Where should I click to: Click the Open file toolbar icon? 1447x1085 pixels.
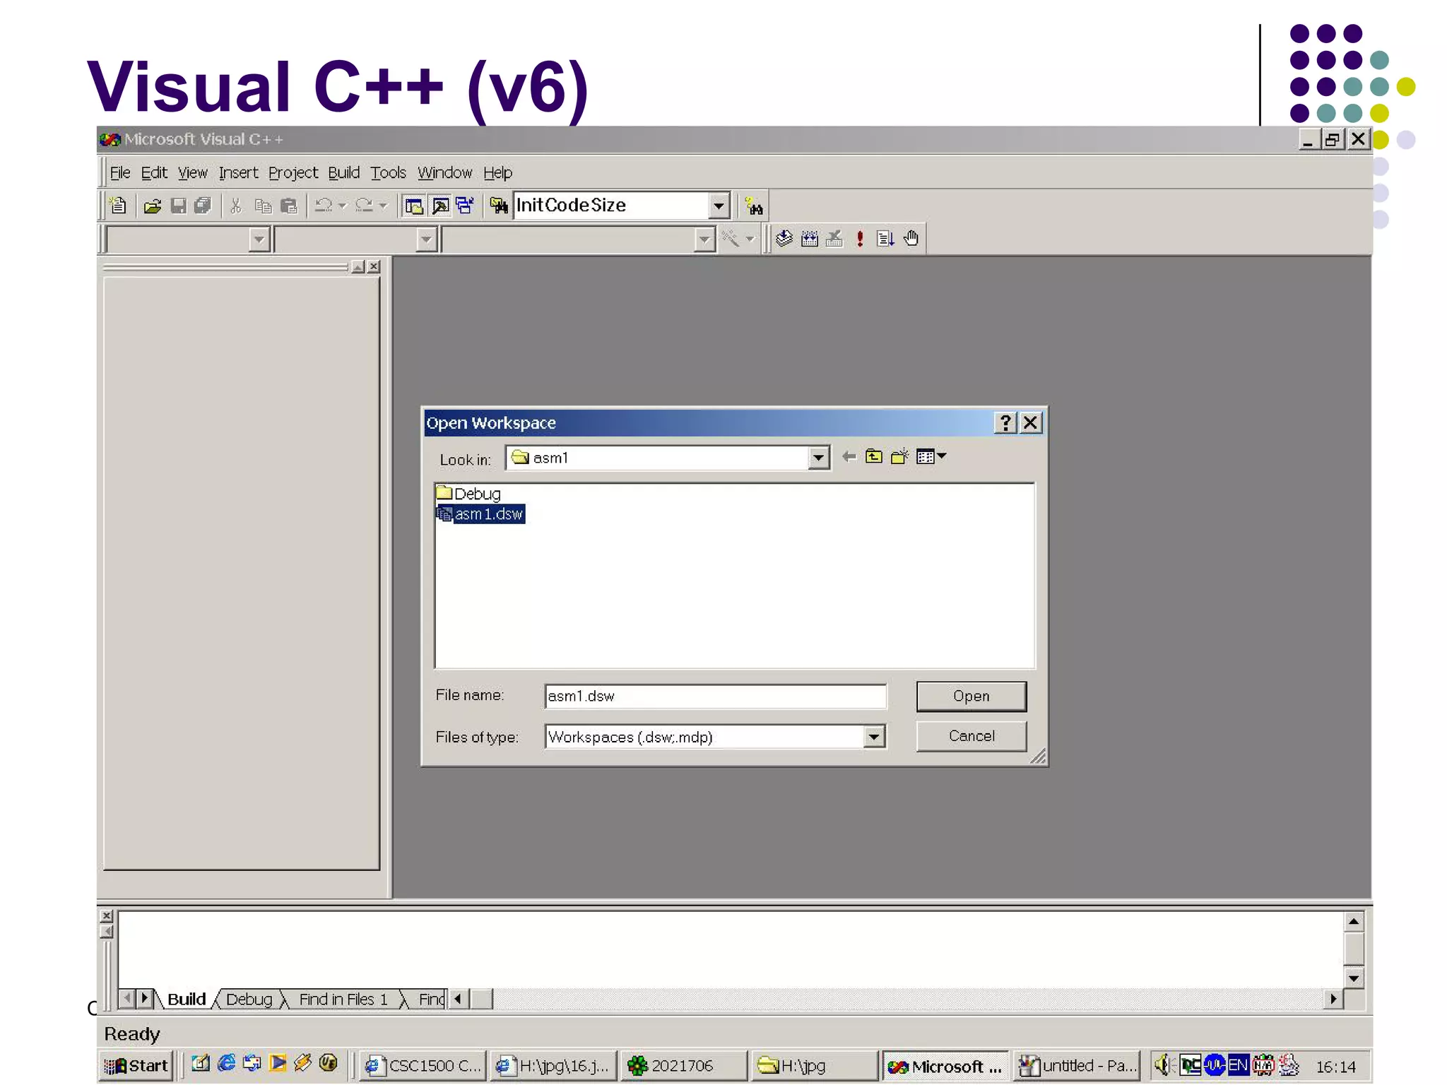pyautogui.click(x=153, y=206)
